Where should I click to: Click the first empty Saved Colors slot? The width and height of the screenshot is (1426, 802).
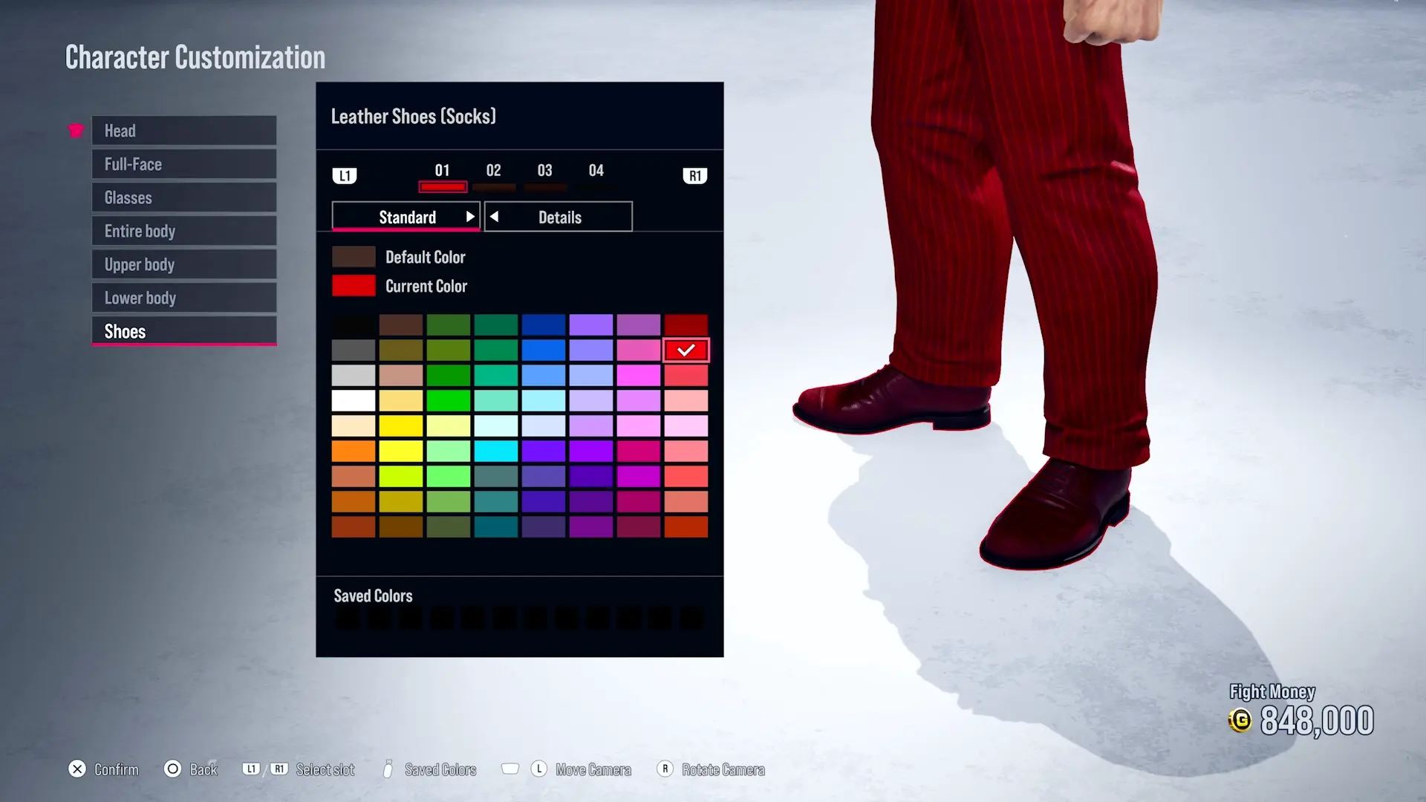pyautogui.click(x=347, y=618)
